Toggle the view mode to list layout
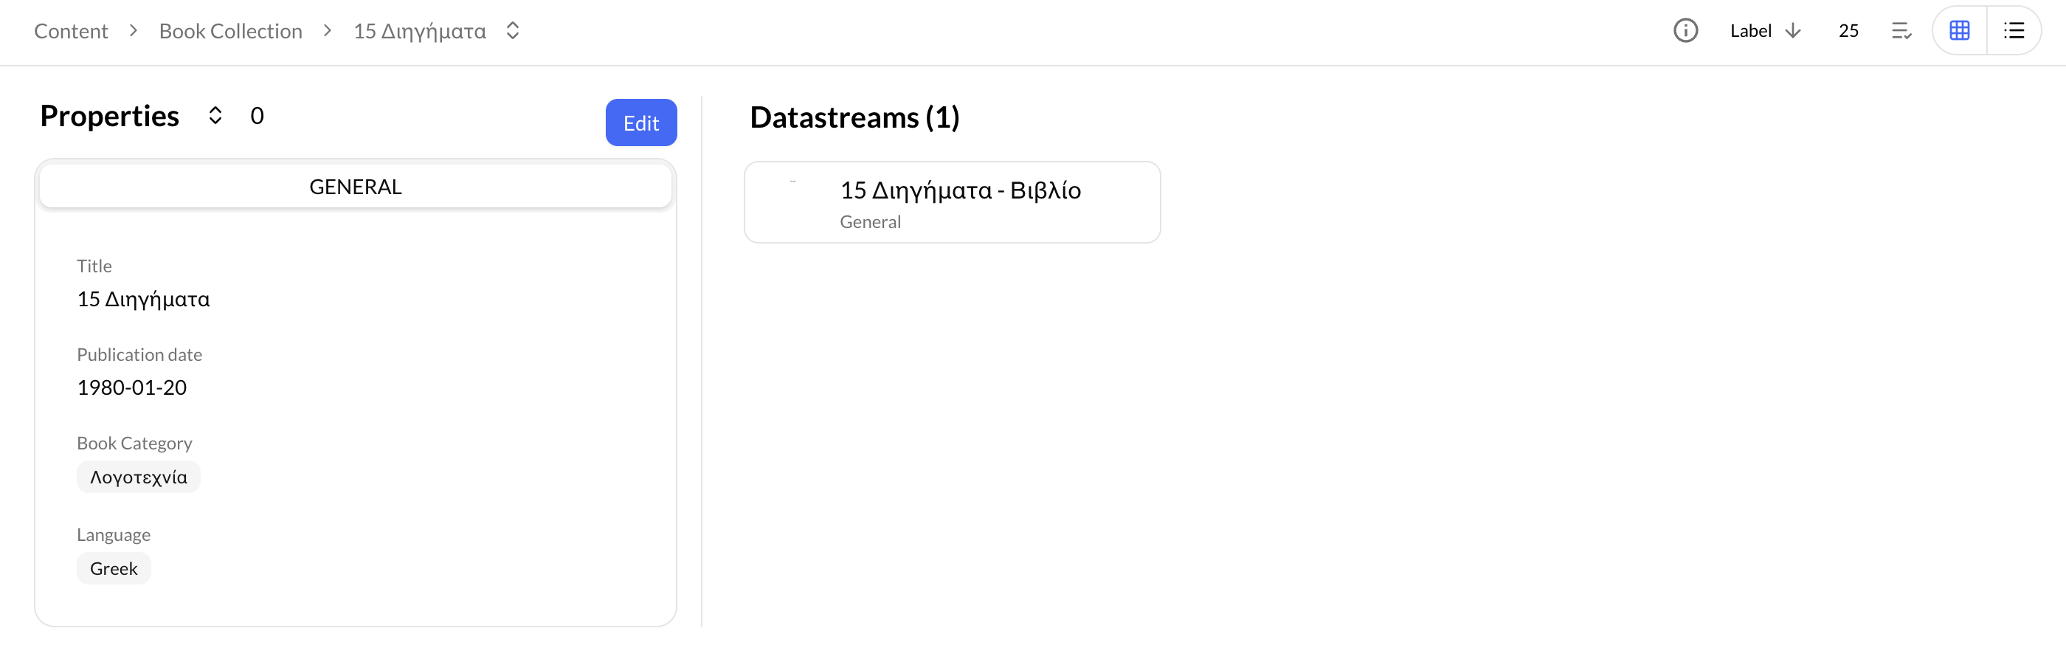This screenshot has width=2066, height=645. (2014, 30)
